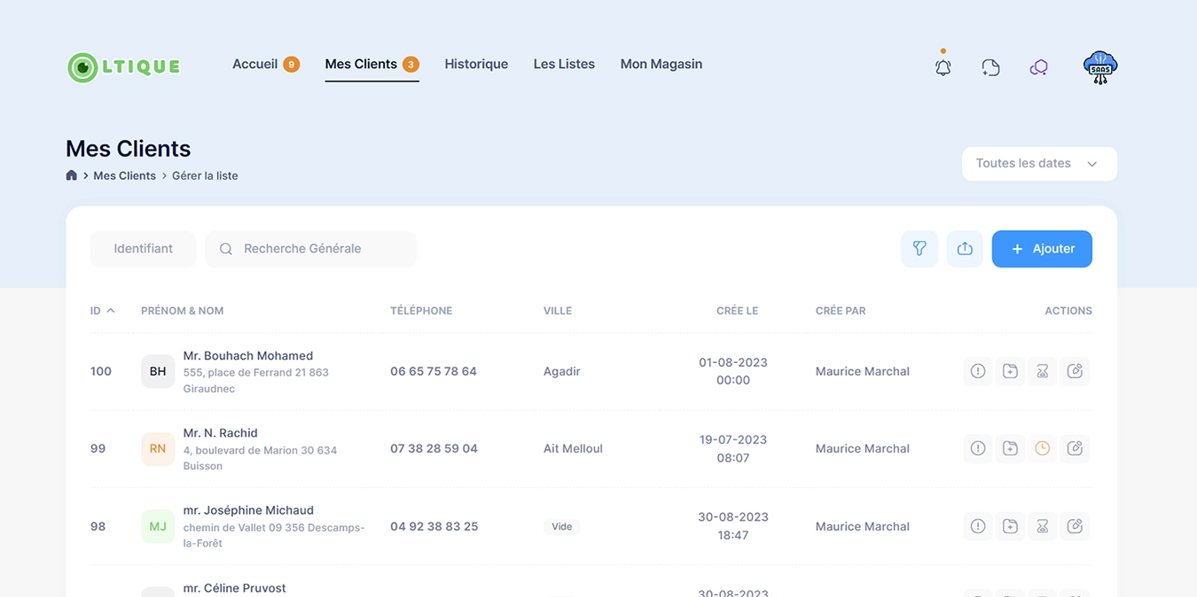Edit client Bouhach Mohamed with pencil icon
1197x597 pixels.
click(x=1075, y=371)
